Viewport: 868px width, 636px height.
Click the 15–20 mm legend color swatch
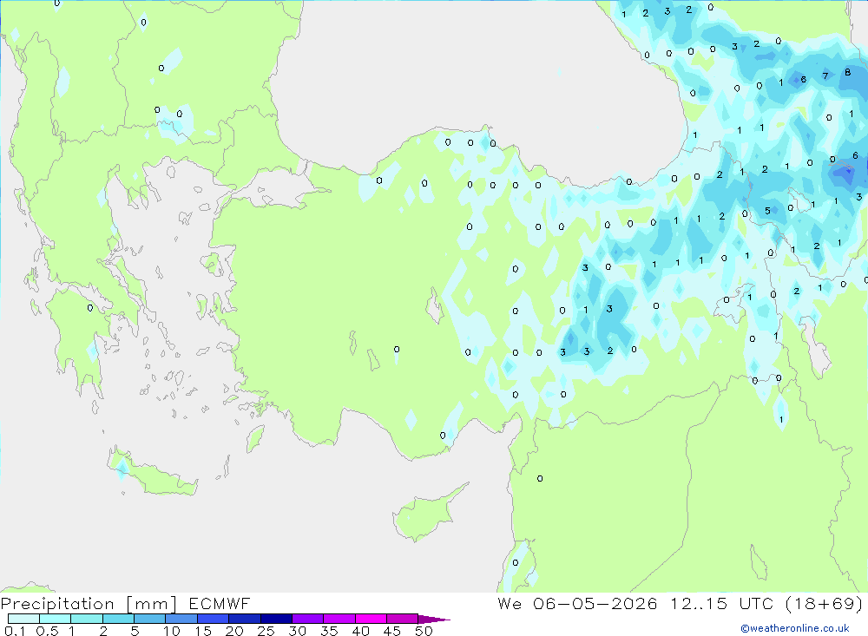click(214, 619)
